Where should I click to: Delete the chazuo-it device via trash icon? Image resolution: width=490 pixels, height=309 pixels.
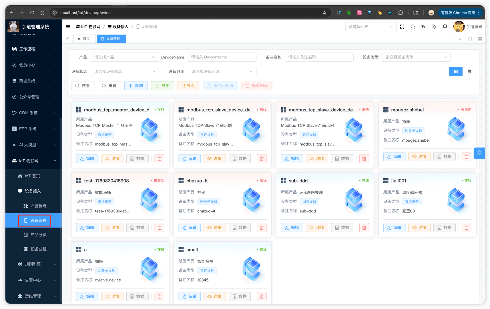click(x=262, y=228)
